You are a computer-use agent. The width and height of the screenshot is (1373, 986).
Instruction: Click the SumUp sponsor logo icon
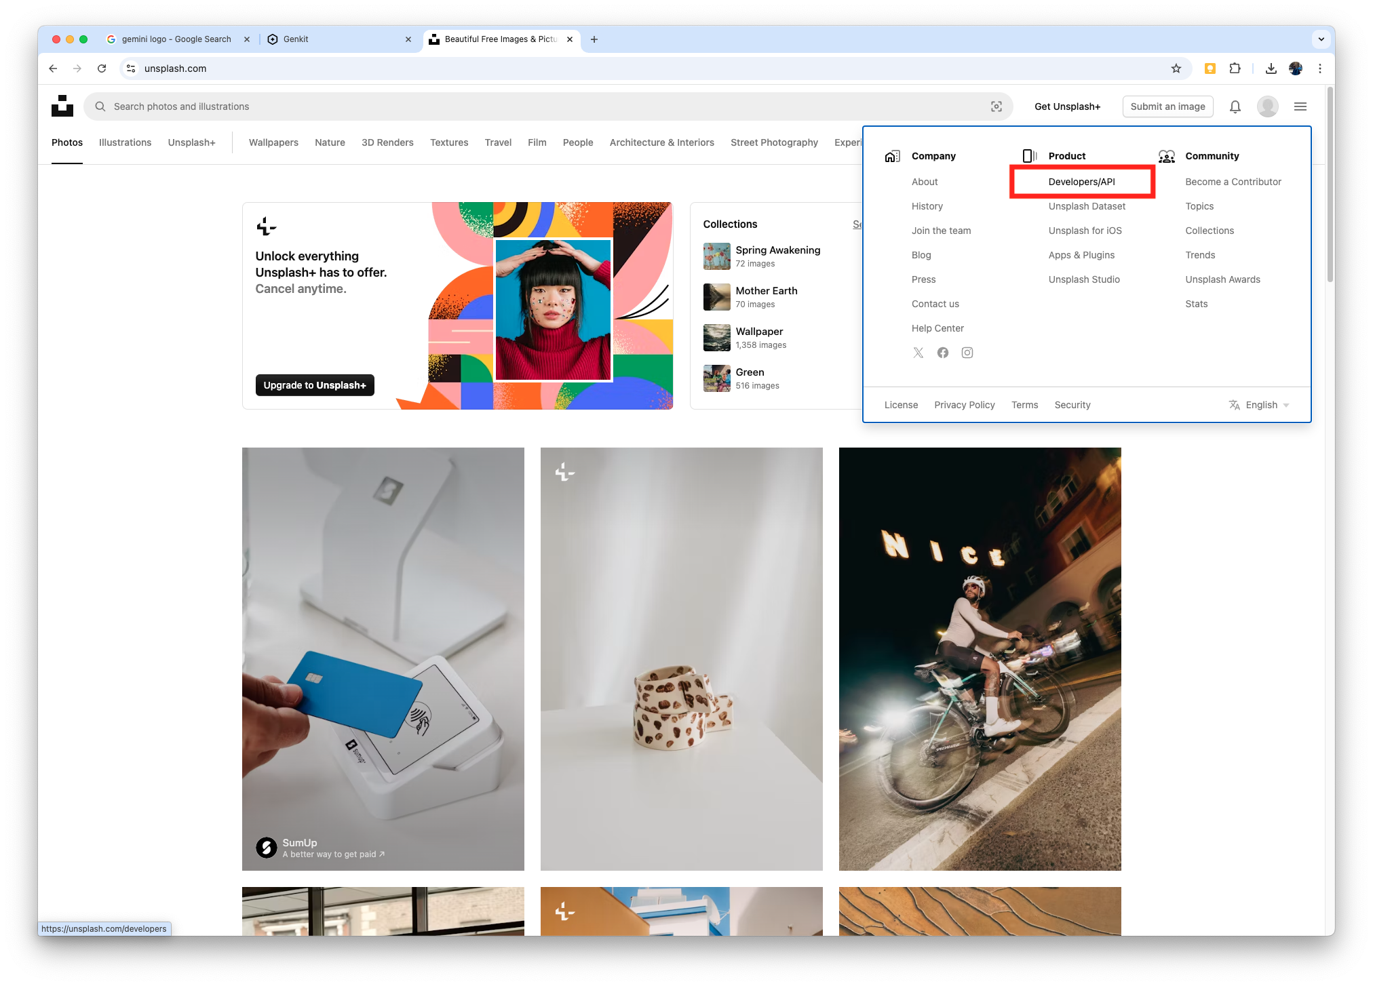266,847
